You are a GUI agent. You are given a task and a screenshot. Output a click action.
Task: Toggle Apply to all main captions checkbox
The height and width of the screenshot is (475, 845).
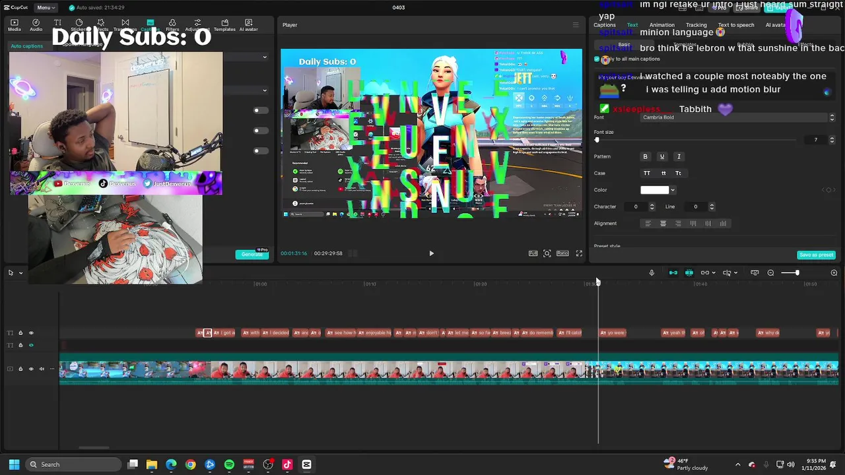coord(597,59)
